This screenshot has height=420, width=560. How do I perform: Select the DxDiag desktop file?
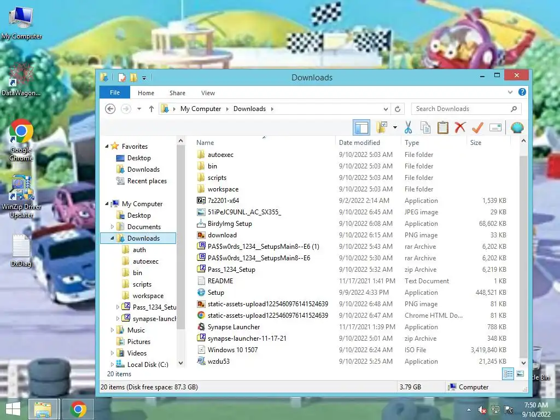coord(21,250)
